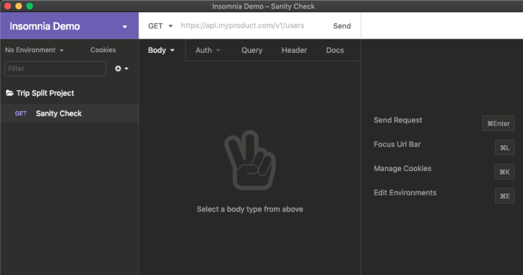Screen dimensions: 523x275
Task: Click the open folder icon in the sidebar
Action: coord(10,93)
